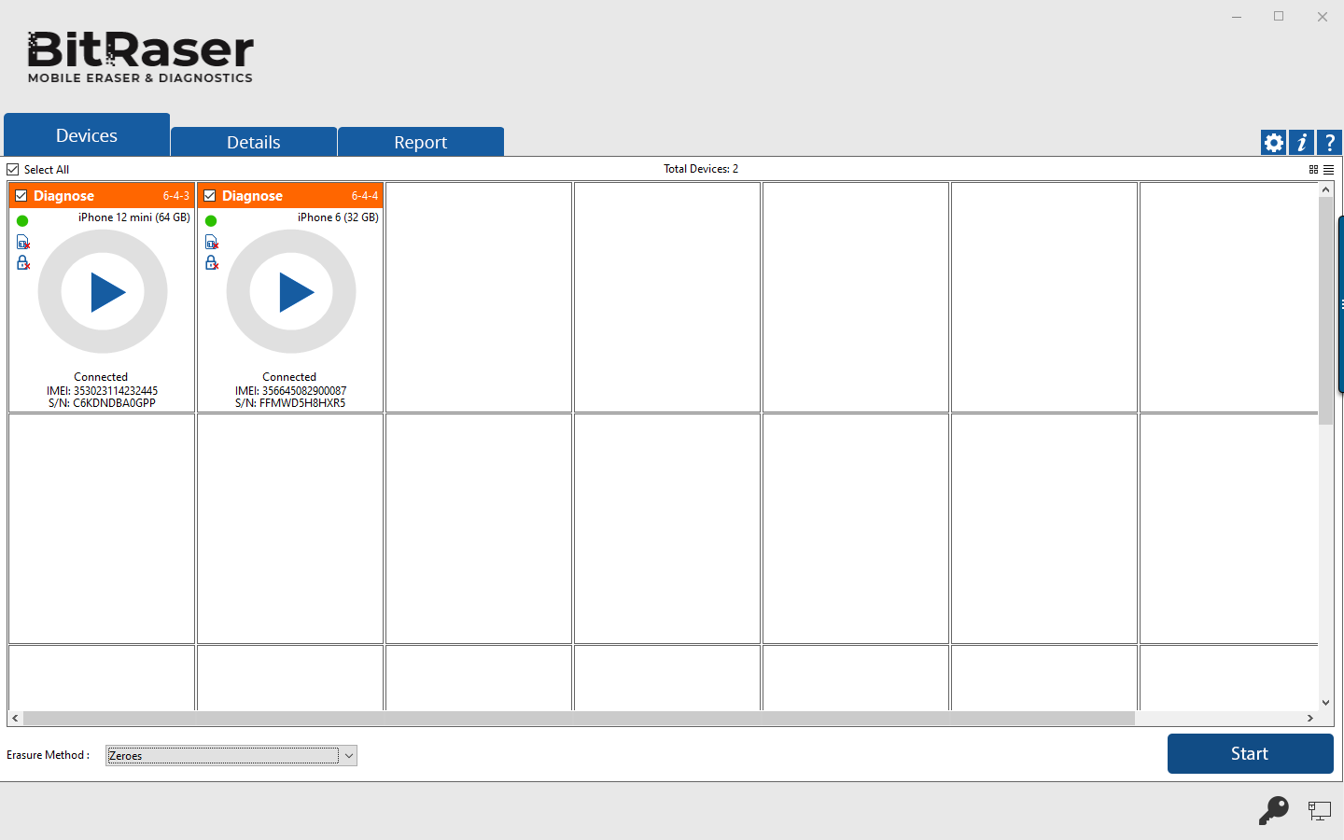Image resolution: width=1344 pixels, height=840 pixels.
Task: Open the Help question mark icon
Action: [1329, 142]
